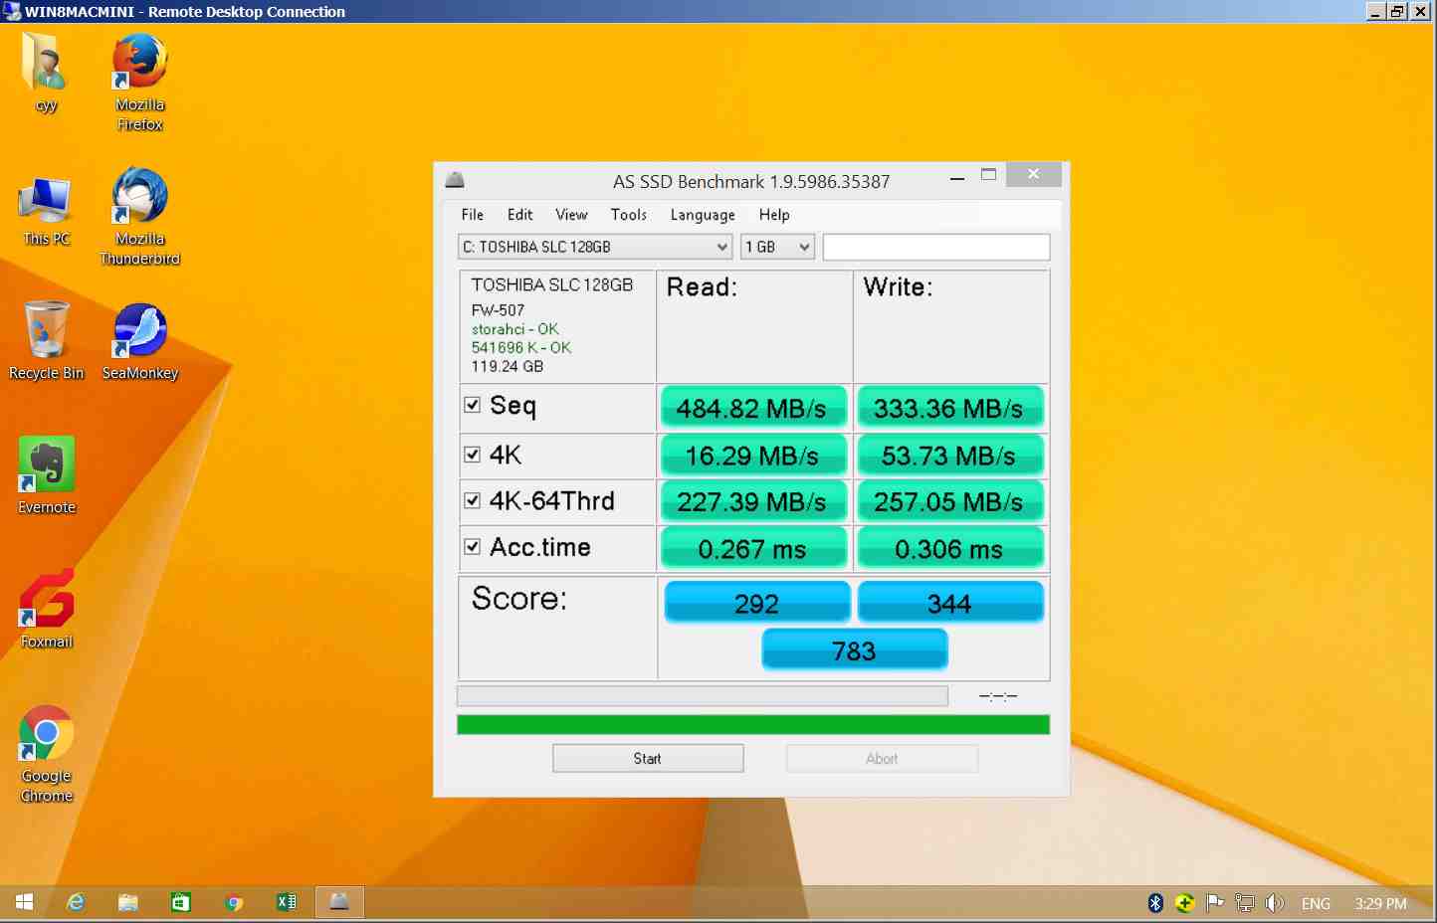Click the drive capacity text 119.24 GB
This screenshot has width=1437, height=923.
tap(508, 367)
